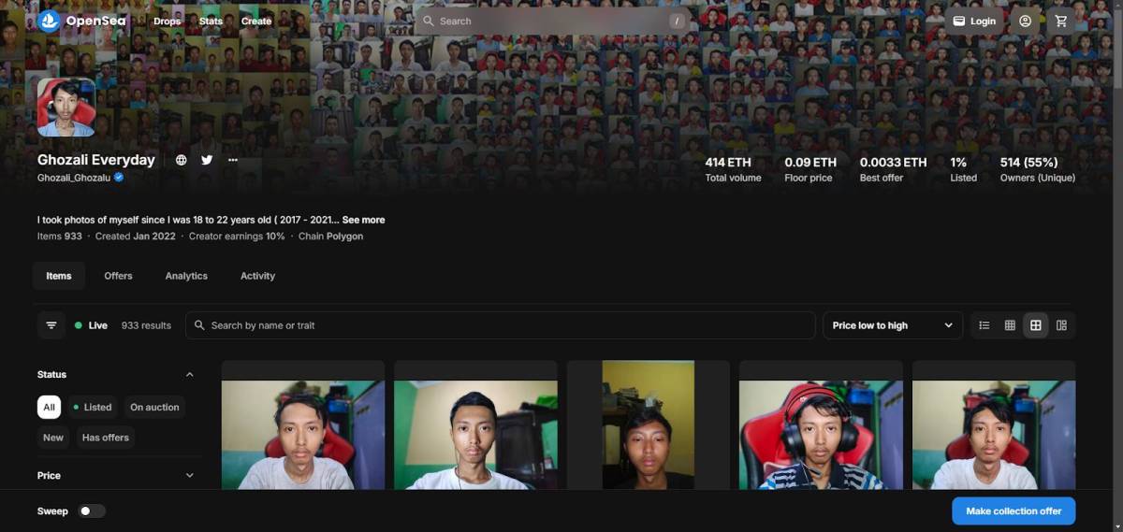This screenshot has width=1123, height=532.
Task: Select the On auction status filter
Action: pos(154,407)
